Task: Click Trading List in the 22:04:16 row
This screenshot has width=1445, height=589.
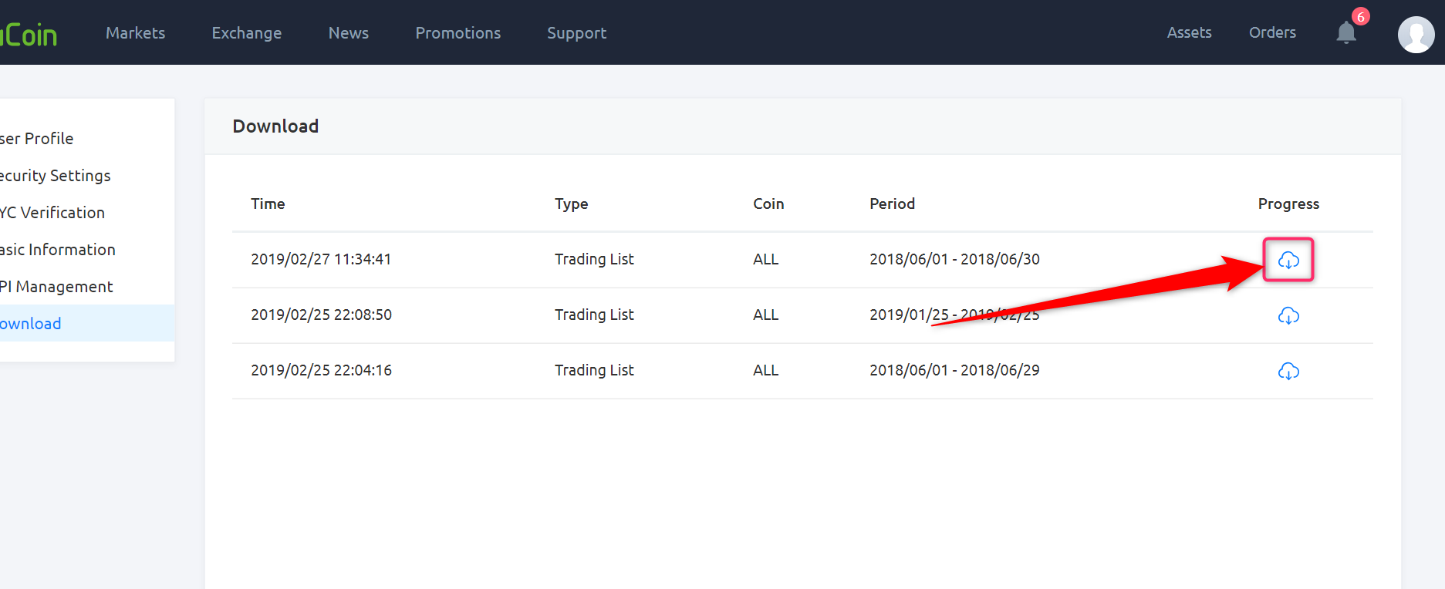Action: (x=594, y=371)
